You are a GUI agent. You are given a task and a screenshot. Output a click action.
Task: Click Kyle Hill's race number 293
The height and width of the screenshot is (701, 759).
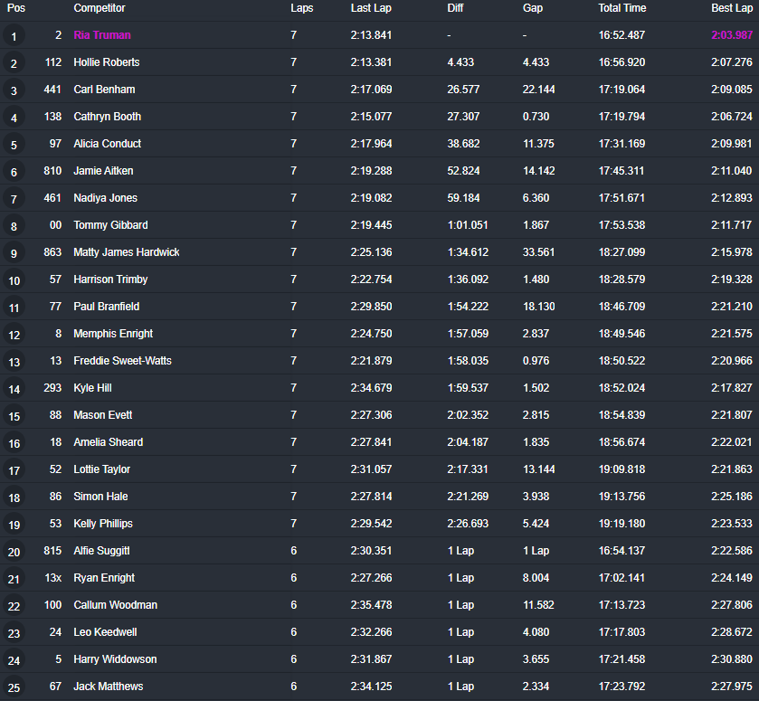[x=53, y=388]
